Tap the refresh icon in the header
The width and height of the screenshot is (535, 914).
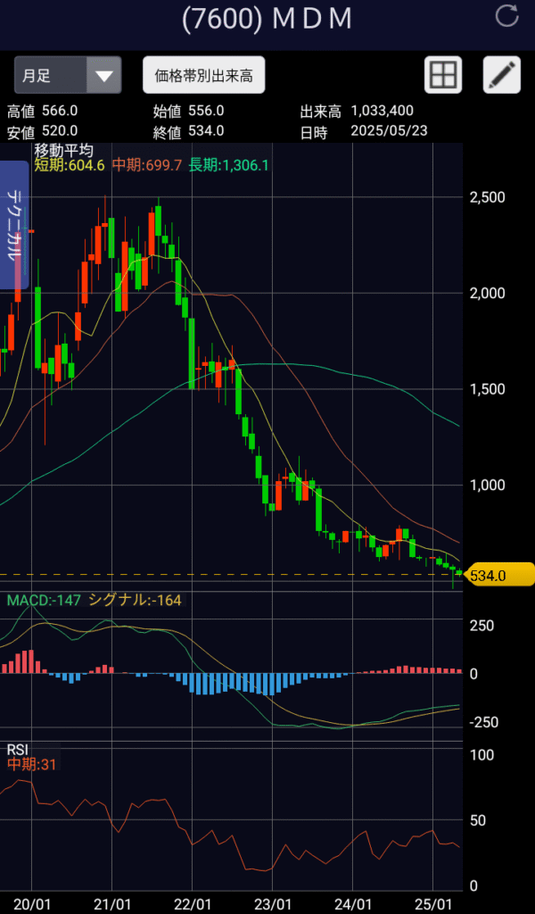(506, 16)
